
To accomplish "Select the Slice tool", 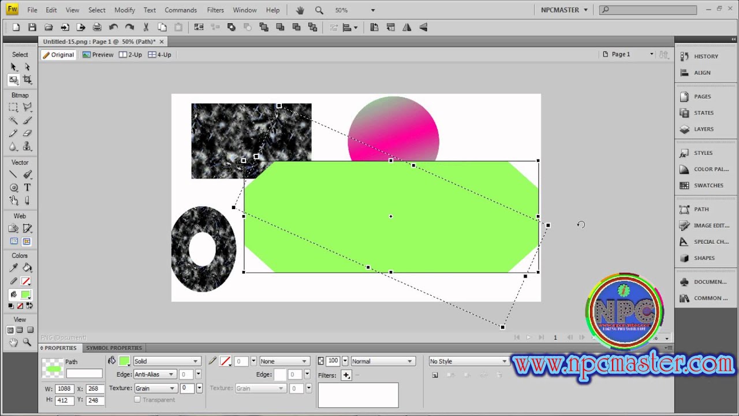I will [27, 228].
